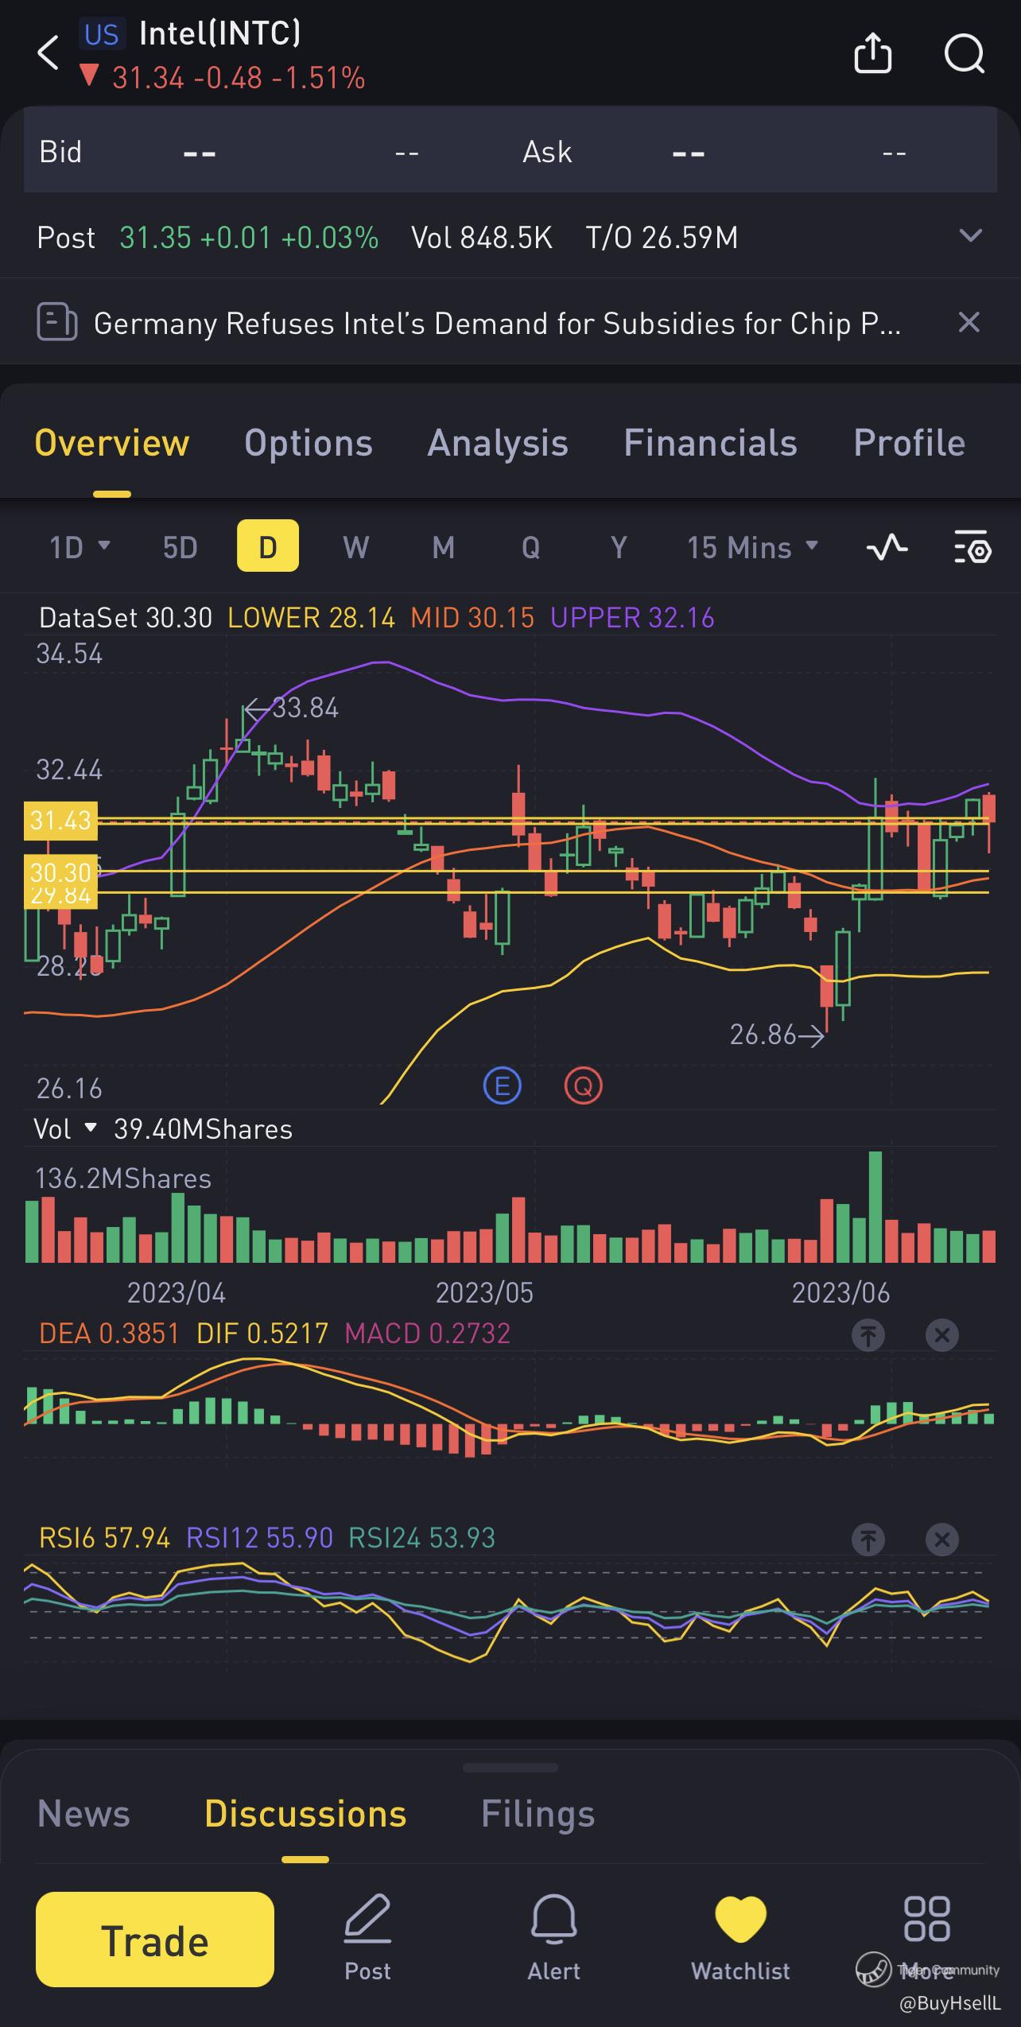Tap the DEA DIF MACD values label

coord(274,1334)
